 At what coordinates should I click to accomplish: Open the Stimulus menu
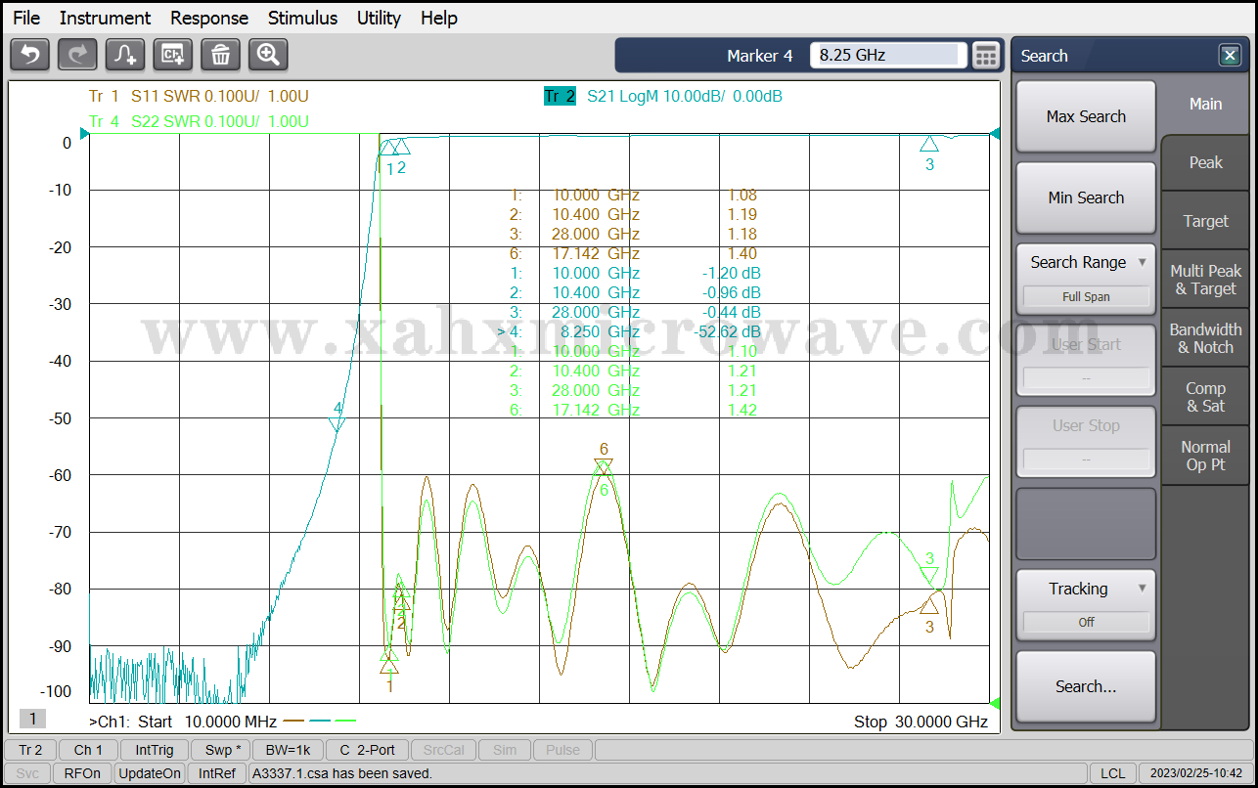point(302,18)
